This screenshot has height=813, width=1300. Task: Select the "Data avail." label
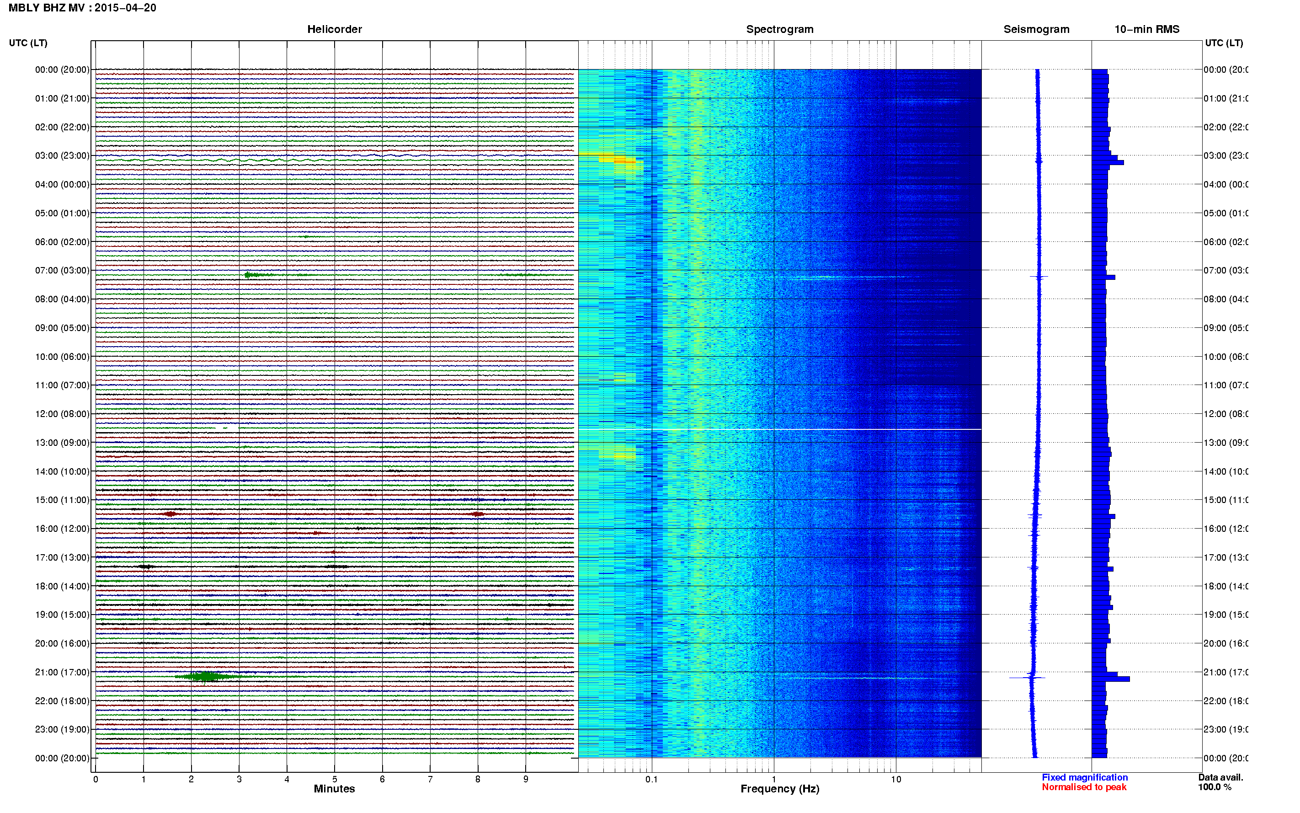pyautogui.click(x=1220, y=777)
